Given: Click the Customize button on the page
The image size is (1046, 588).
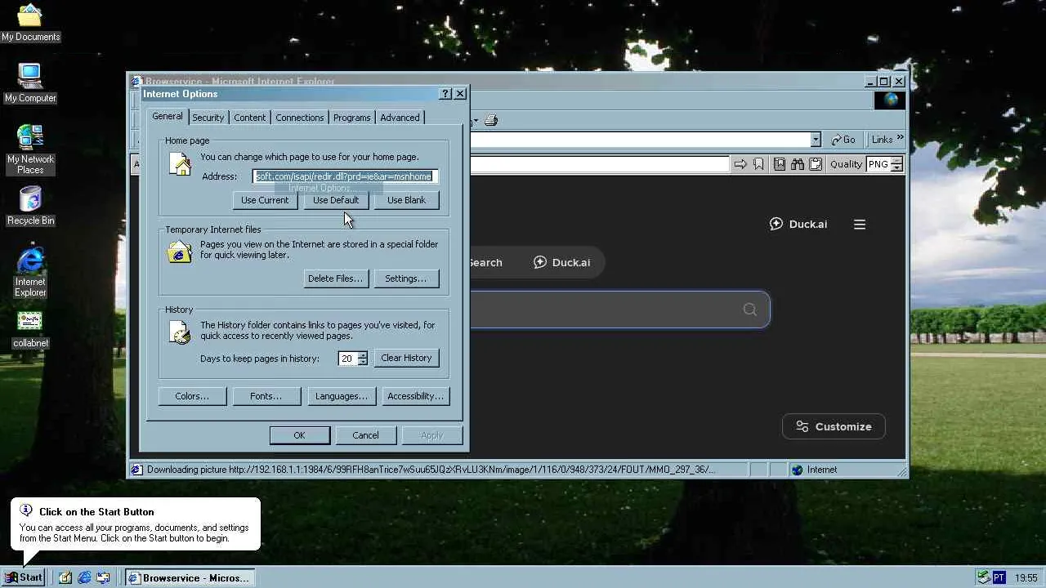Looking at the screenshot, I should pos(834,426).
